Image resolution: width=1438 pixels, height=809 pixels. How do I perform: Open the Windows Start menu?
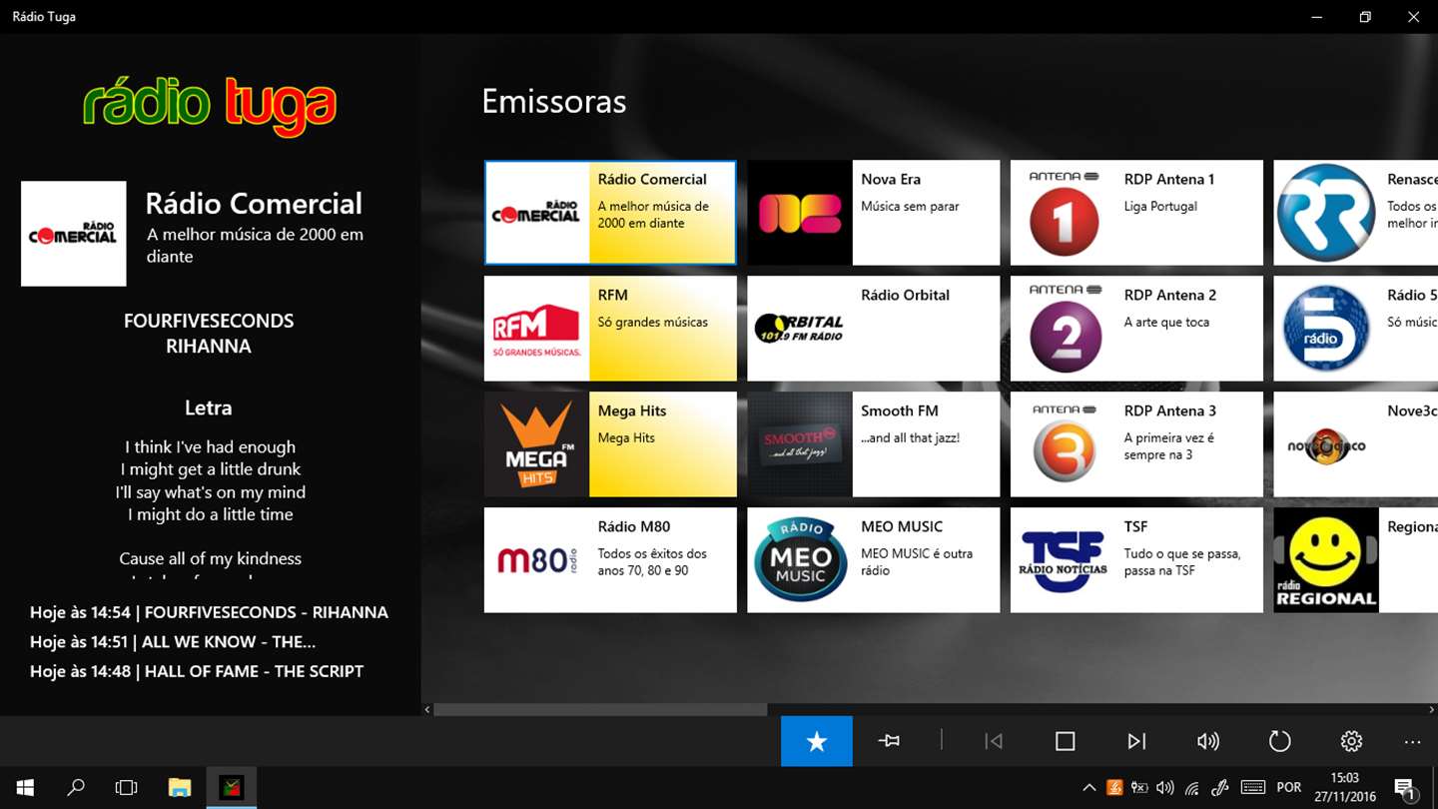click(x=25, y=788)
